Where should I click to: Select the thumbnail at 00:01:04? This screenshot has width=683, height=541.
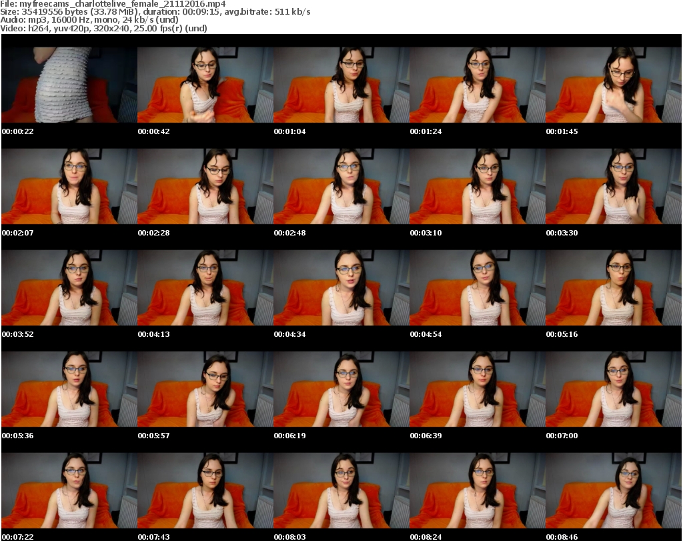click(341, 85)
